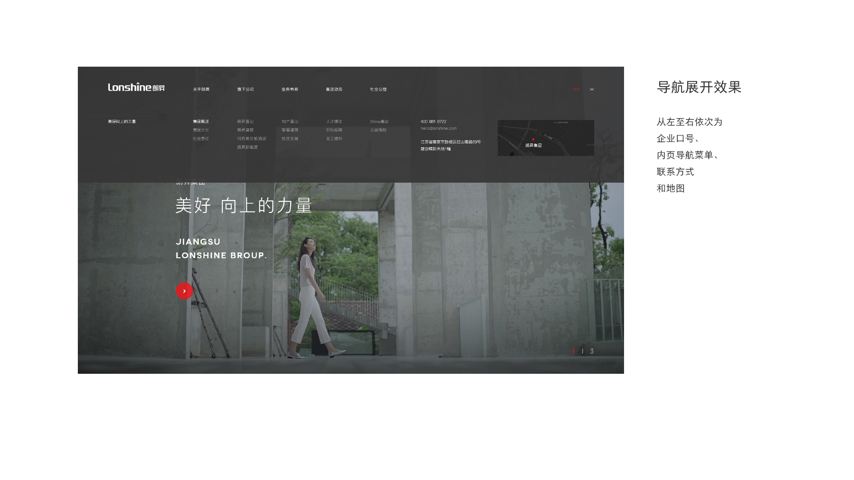Click the Shine基金 submenu link
Viewport: 854px width, 480px height.
[379, 121]
